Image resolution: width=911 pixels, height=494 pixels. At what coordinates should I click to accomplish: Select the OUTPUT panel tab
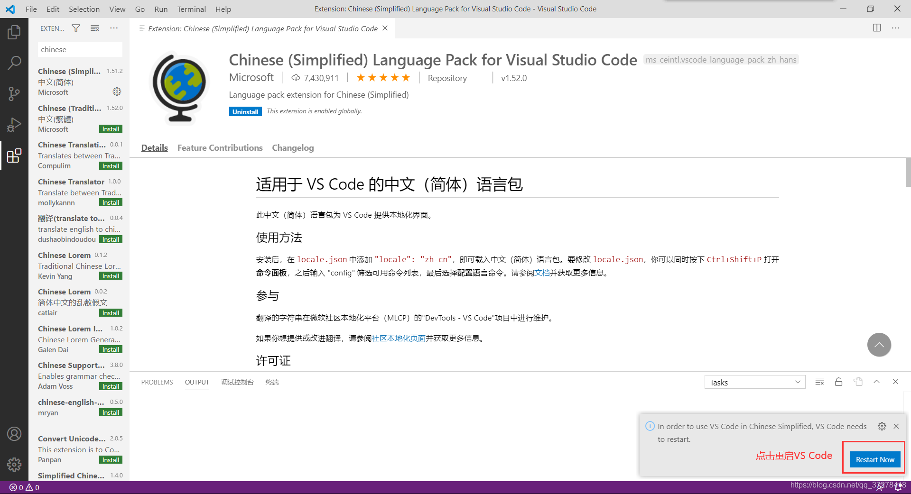tap(197, 382)
